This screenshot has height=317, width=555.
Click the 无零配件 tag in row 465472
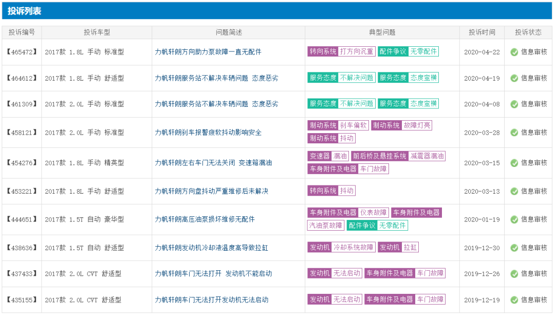point(423,52)
